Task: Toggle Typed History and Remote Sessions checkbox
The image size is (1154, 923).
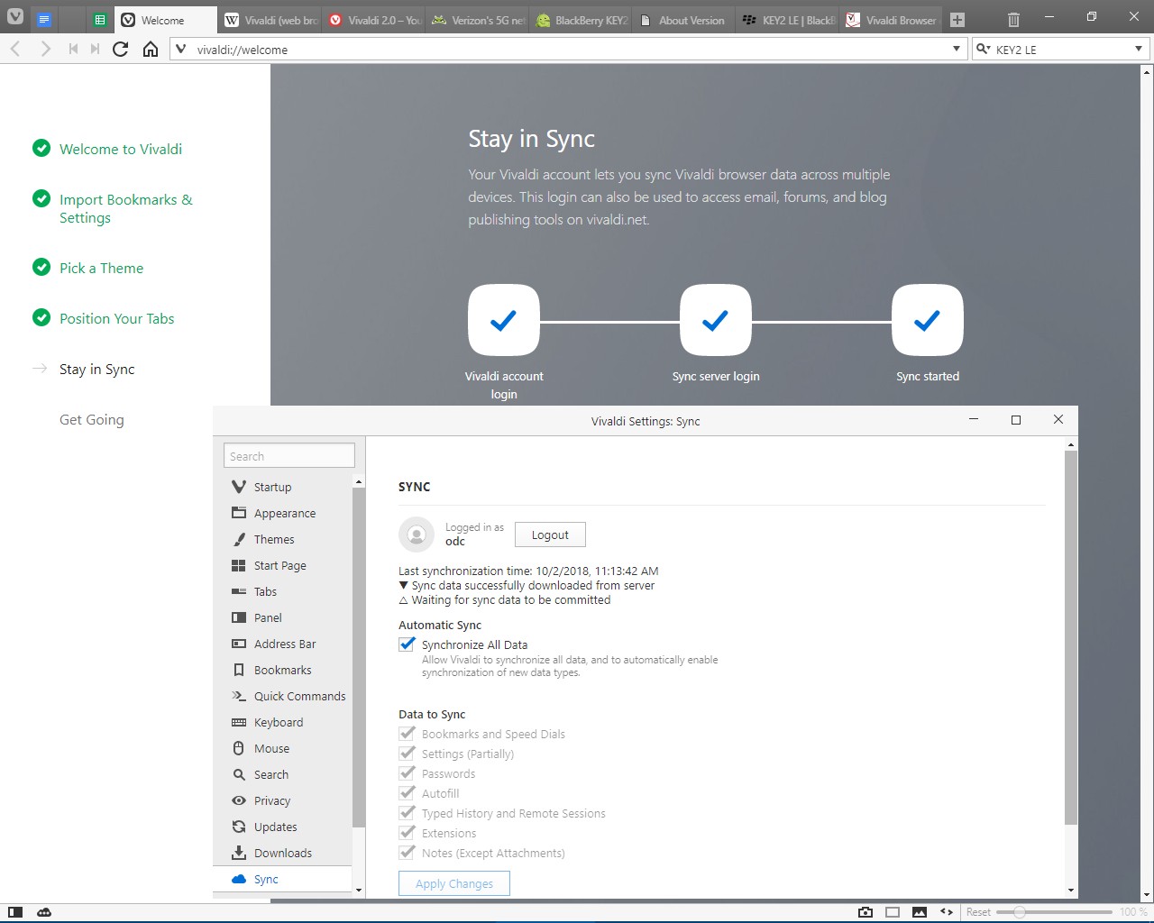Action: pyautogui.click(x=408, y=812)
